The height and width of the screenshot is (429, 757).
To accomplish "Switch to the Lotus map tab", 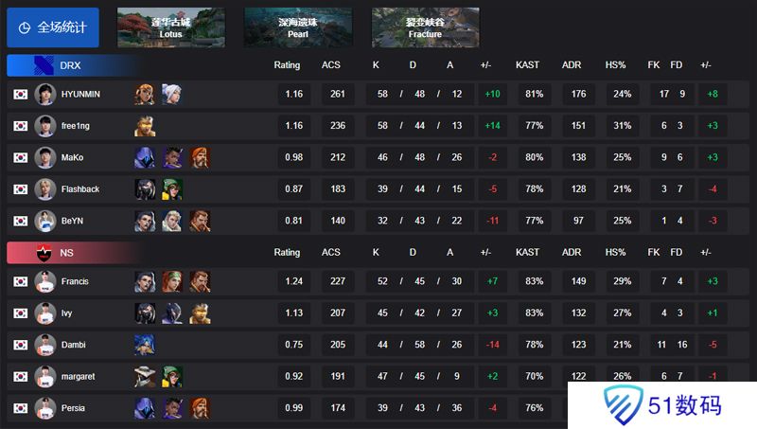I will [x=171, y=27].
